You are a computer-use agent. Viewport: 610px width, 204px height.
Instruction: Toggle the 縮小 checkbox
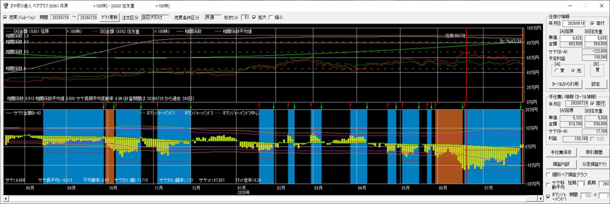pyautogui.click(x=270, y=18)
